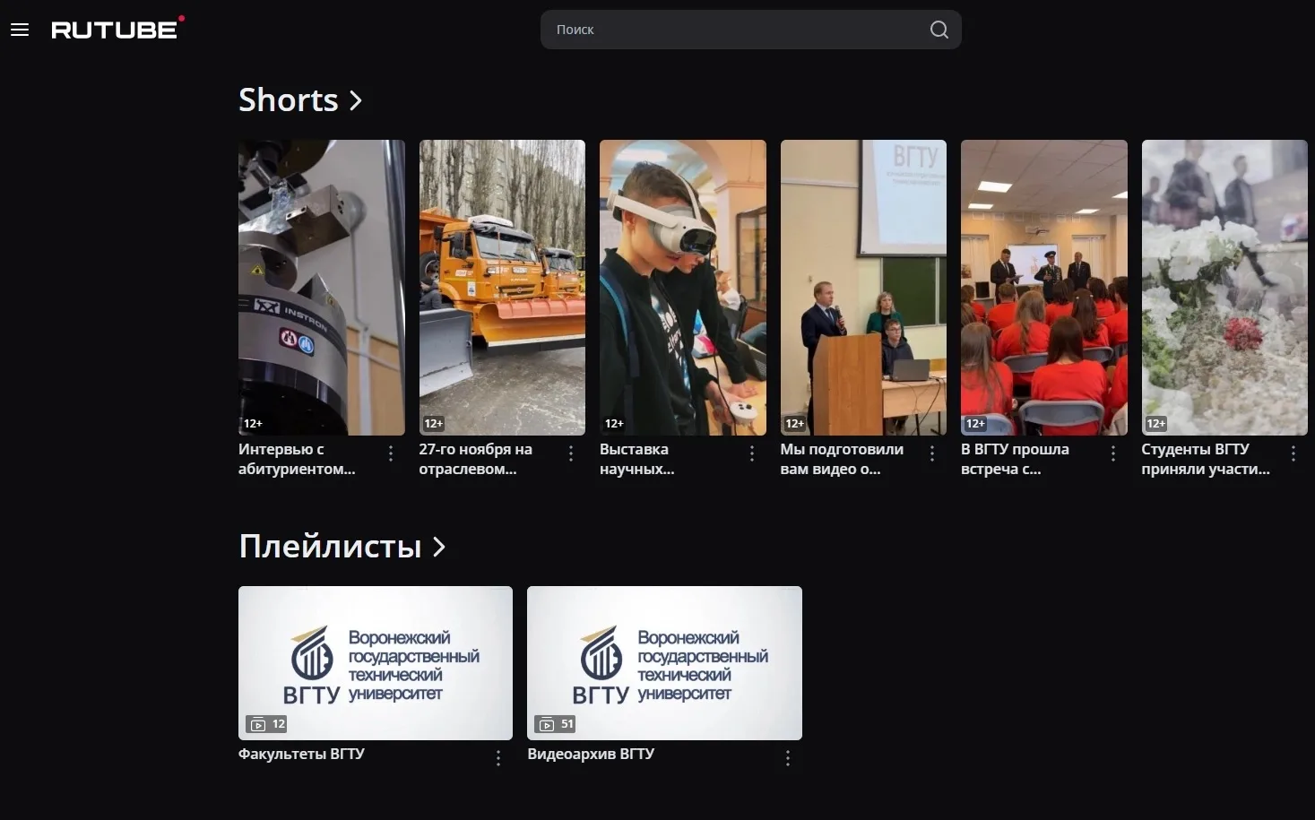The image size is (1315, 820).
Task: Play the orange snowplow truck short
Action: (502, 287)
